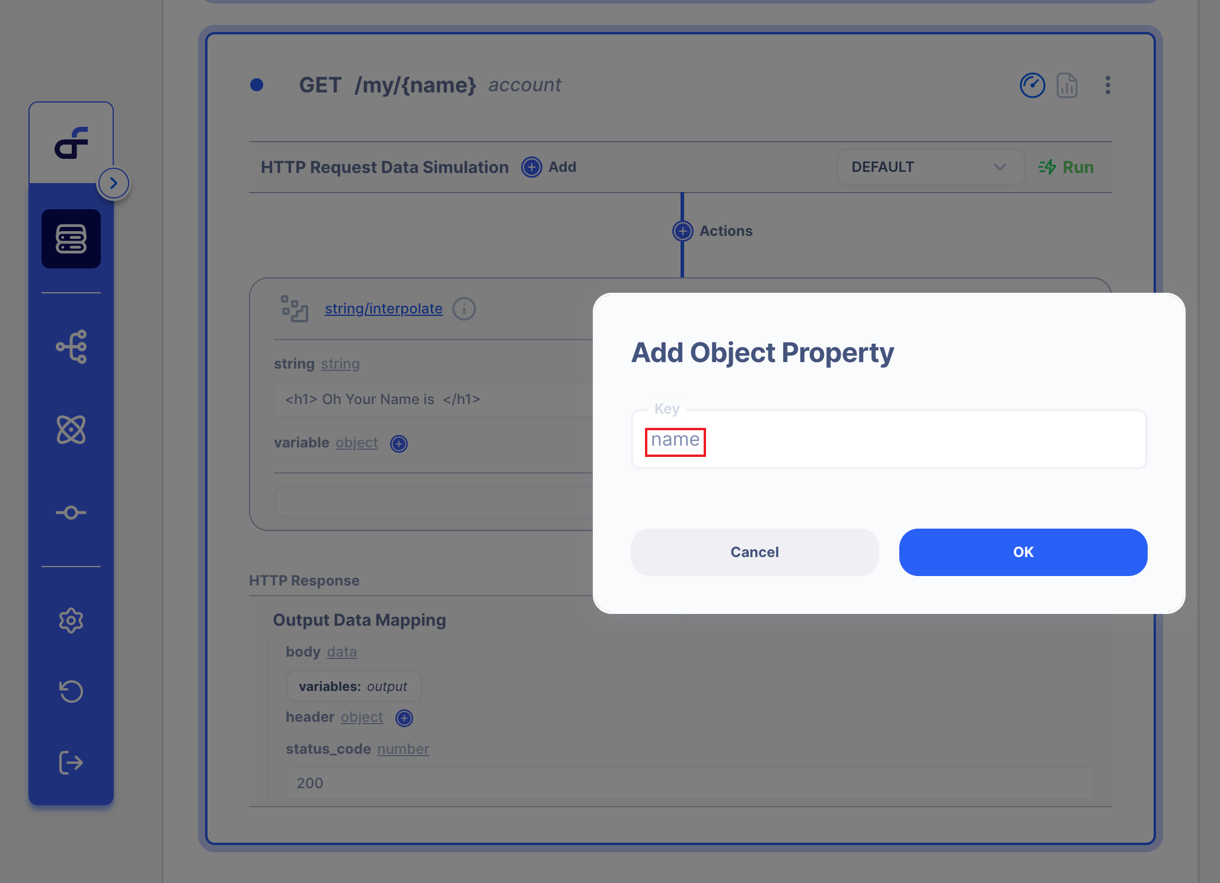Click OK to confirm object property name
This screenshot has width=1220, height=883.
pos(1023,552)
